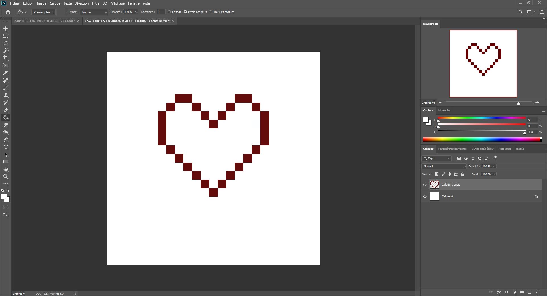Delete layer using trash icon
Viewport: 547px width, 296px height.
point(538,292)
